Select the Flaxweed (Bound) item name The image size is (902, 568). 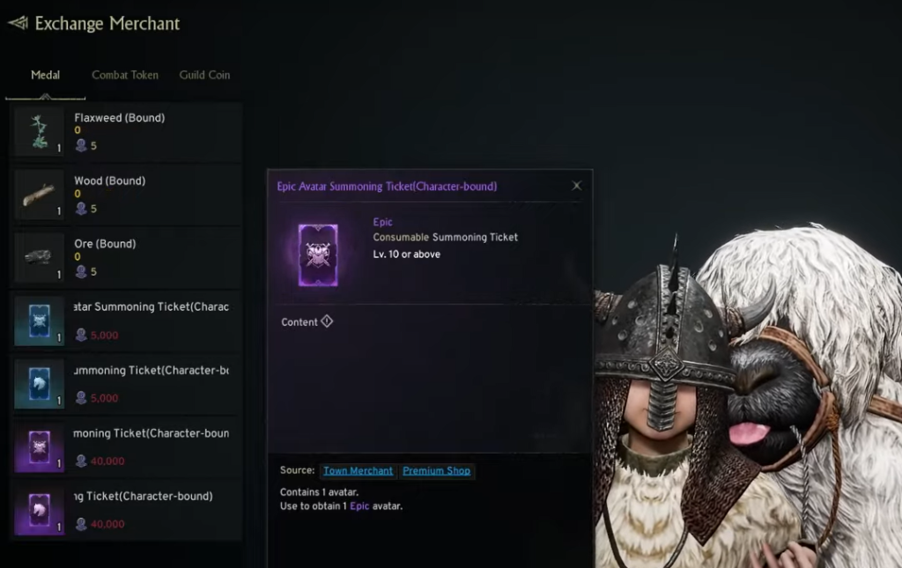119,118
